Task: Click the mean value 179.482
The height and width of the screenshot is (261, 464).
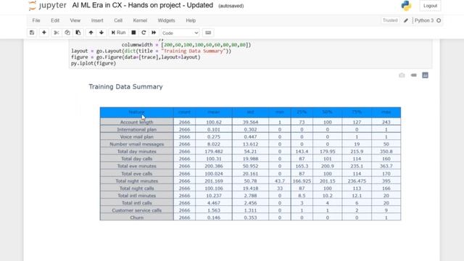Action: (214, 152)
